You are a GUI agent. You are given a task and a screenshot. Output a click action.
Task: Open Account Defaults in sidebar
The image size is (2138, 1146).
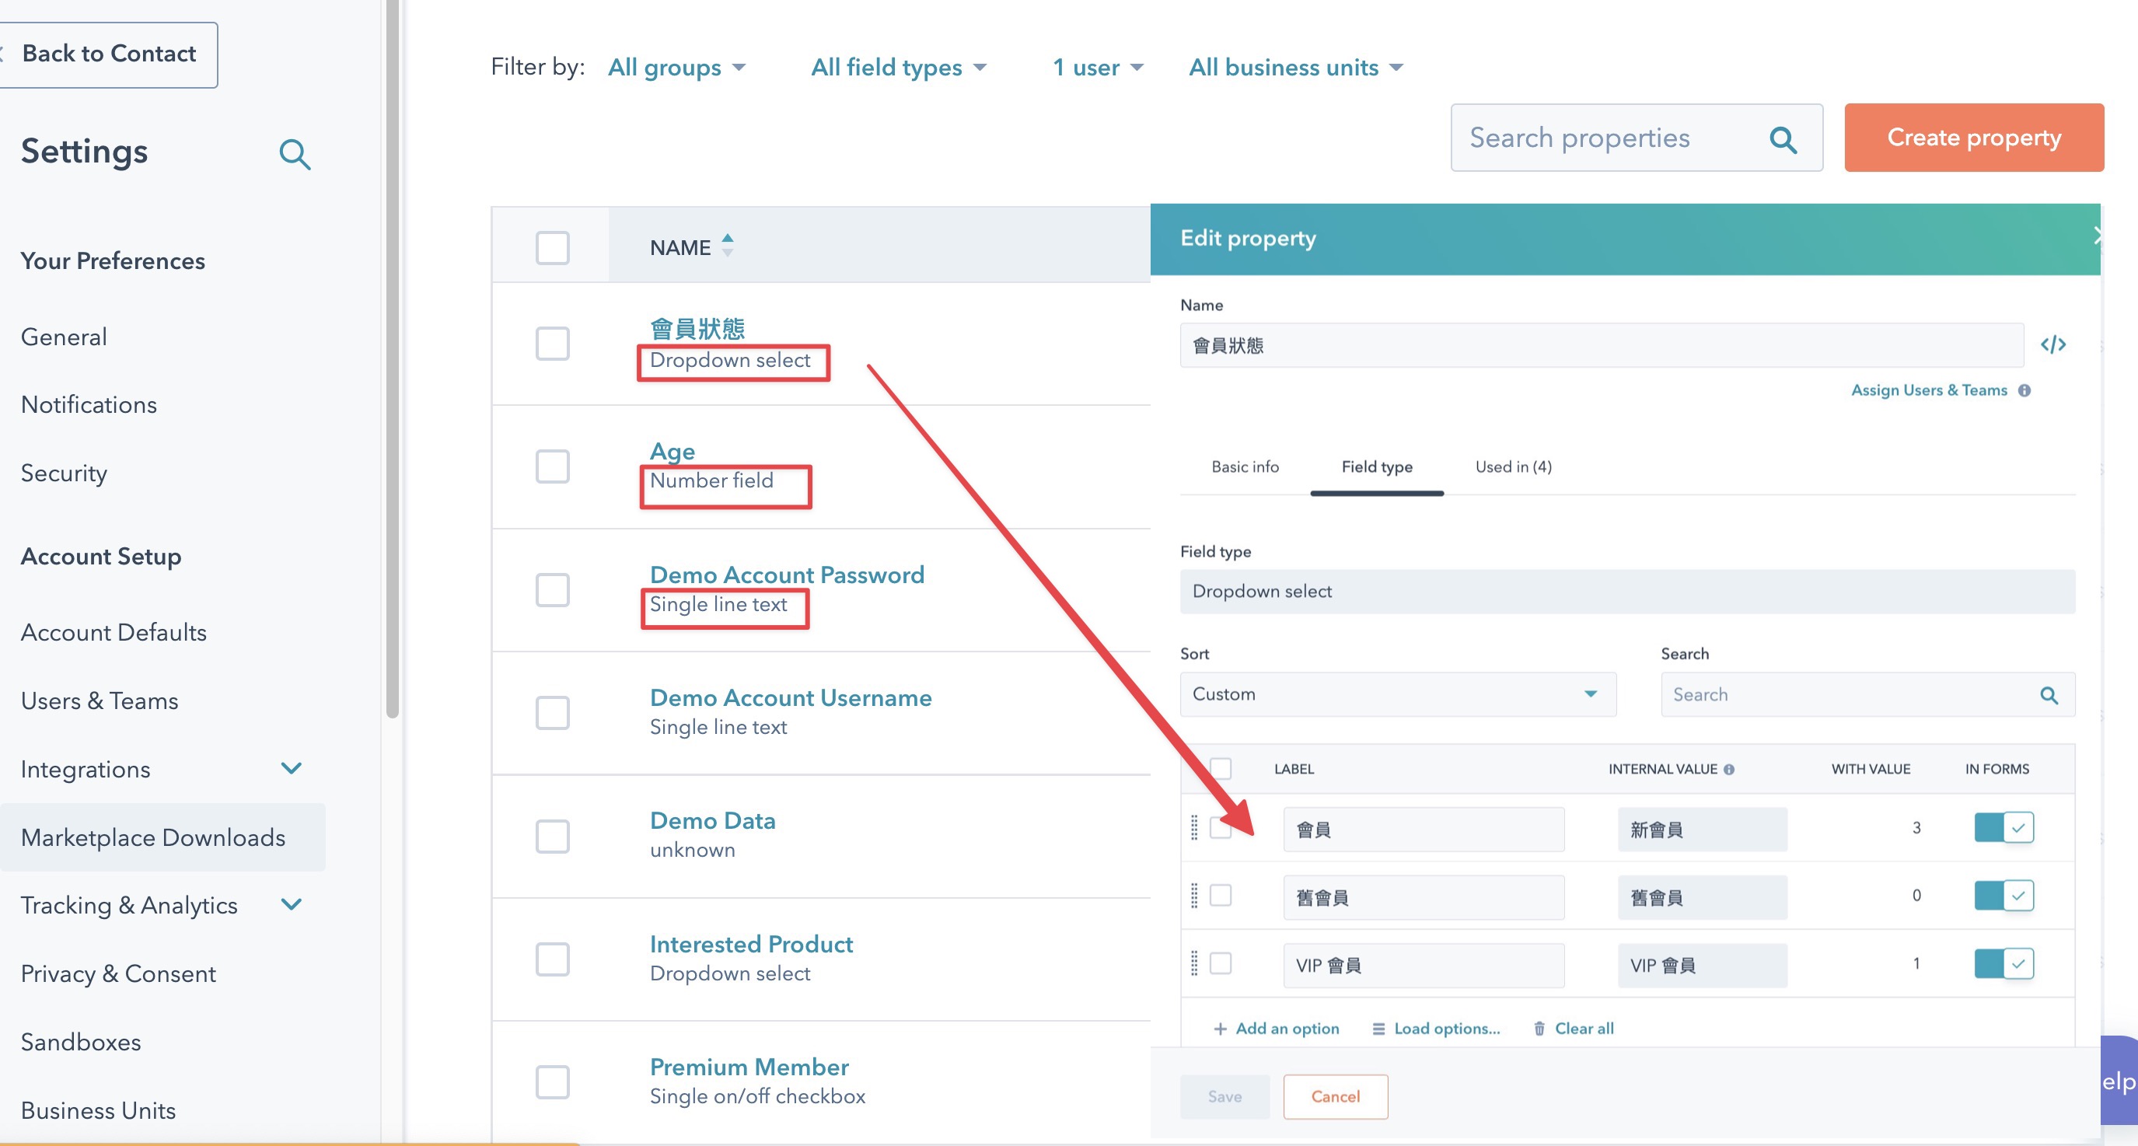point(114,633)
